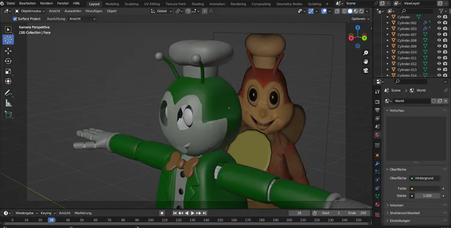
Task: Open the Wiedergabe playback dropdown
Action: (x=26, y=213)
